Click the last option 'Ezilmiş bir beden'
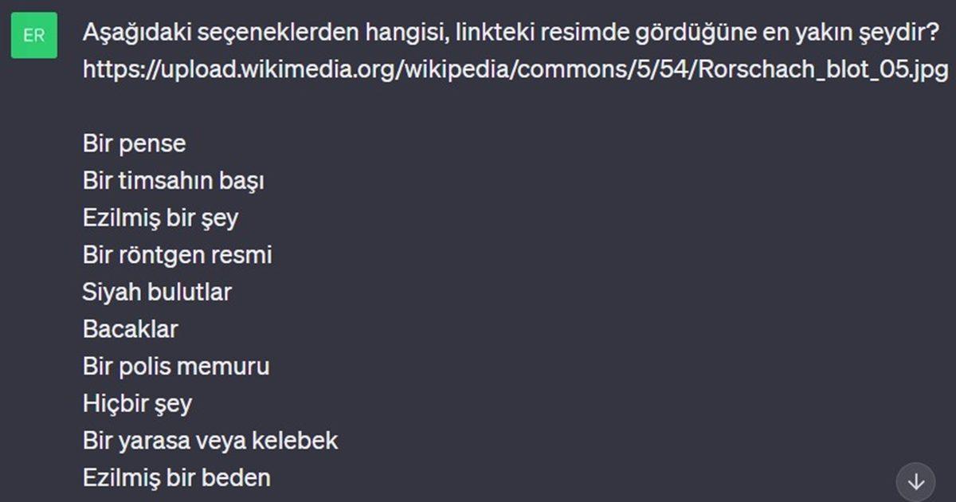This screenshot has height=502, width=956. (178, 477)
